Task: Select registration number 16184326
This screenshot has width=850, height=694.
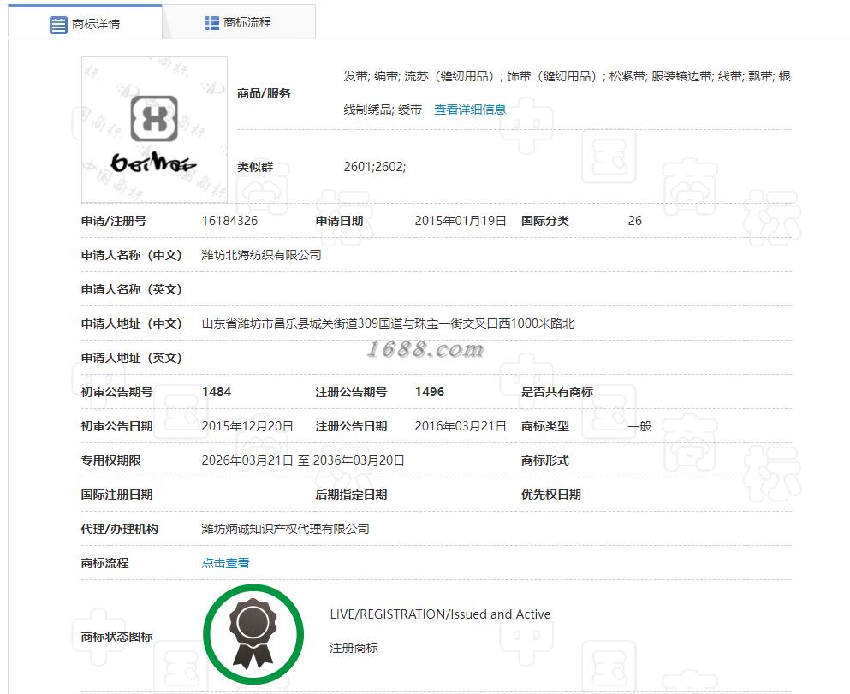Action: tap(229, 221)
